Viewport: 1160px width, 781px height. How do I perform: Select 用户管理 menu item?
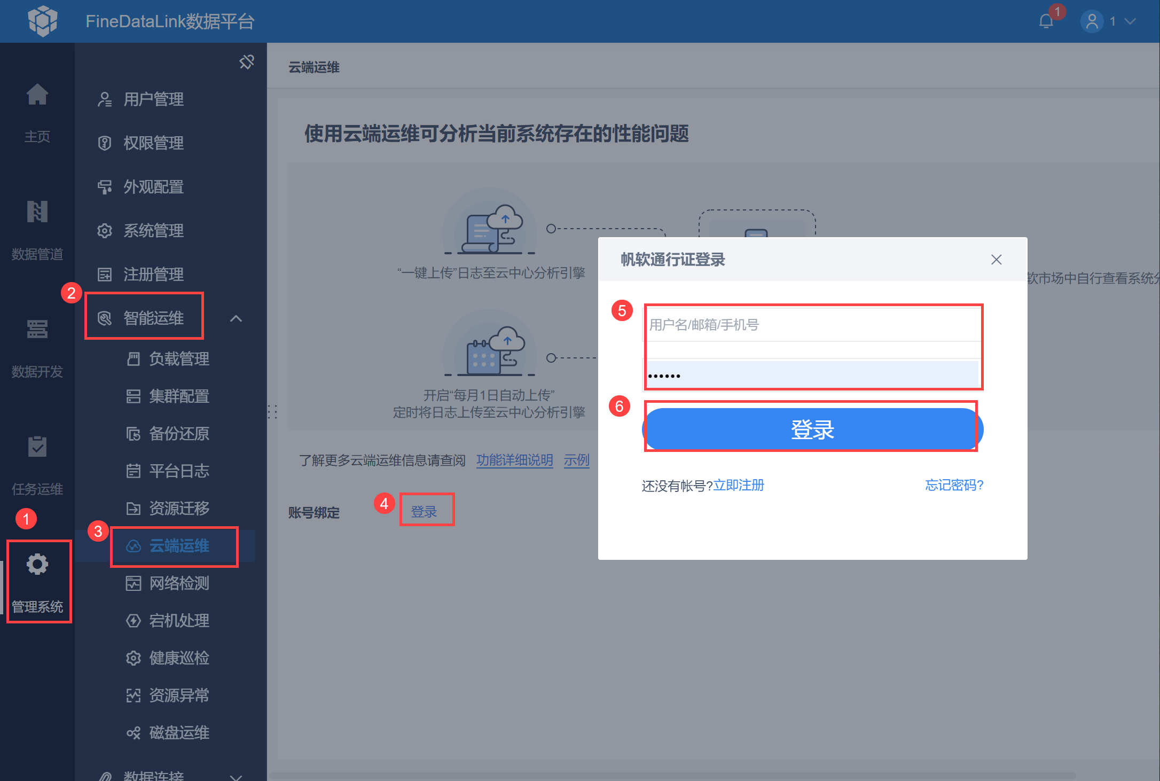click(x=153, y=99)
